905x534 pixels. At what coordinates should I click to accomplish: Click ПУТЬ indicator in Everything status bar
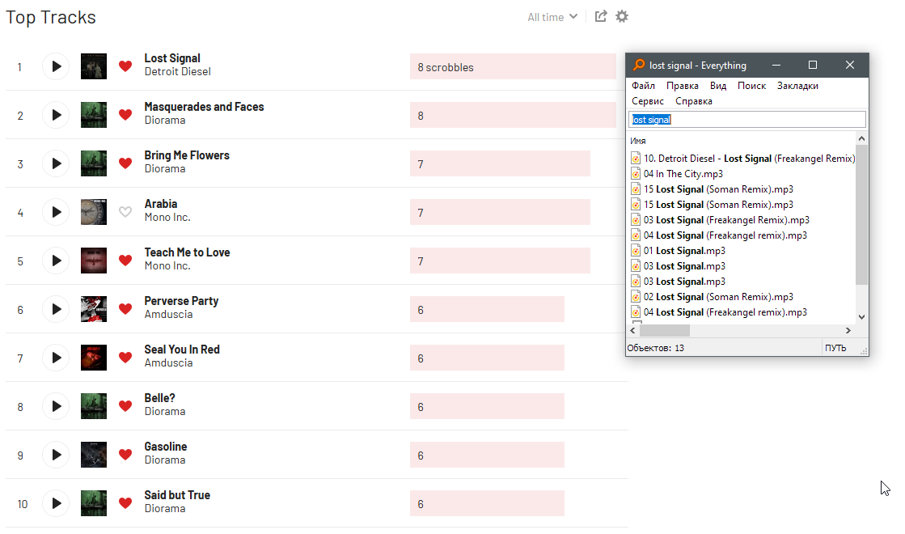coord(835,348)
